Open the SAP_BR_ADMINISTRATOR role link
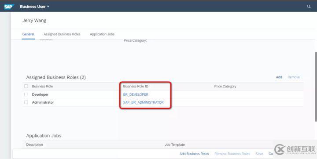This screenshot has height=159, width=317. click(144, 102)
